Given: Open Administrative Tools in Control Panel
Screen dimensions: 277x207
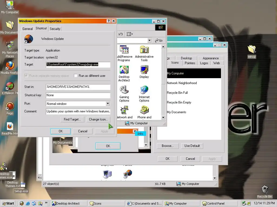Looking at the screenshot, I should pyautogui.click(x=144, y=53).
